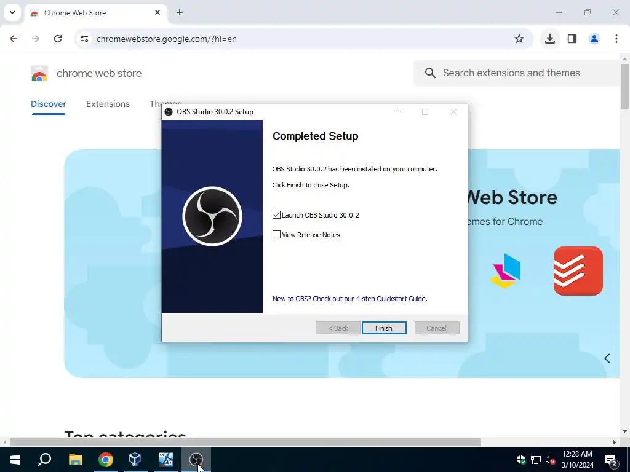
Task: Bookmark this page with the star icon
Action: pos(519,39)
